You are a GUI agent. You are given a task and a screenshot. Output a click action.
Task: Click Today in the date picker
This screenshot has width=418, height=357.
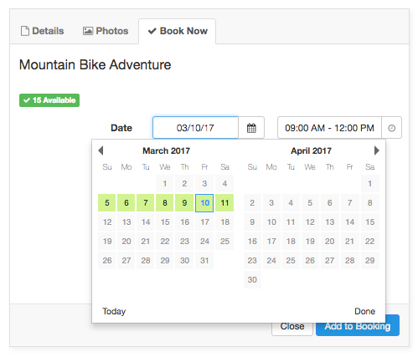[114, 311]
